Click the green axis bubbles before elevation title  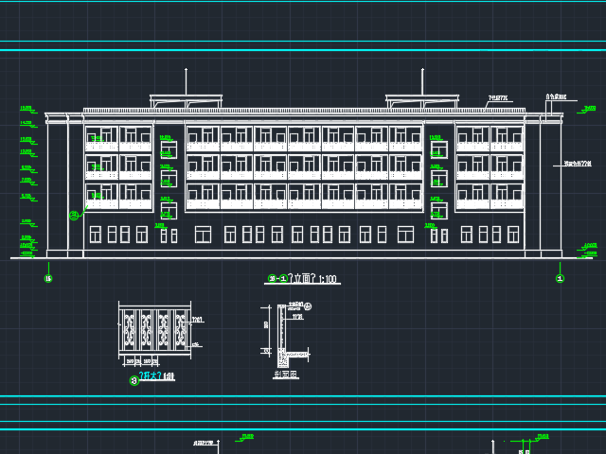pos(277,279)
